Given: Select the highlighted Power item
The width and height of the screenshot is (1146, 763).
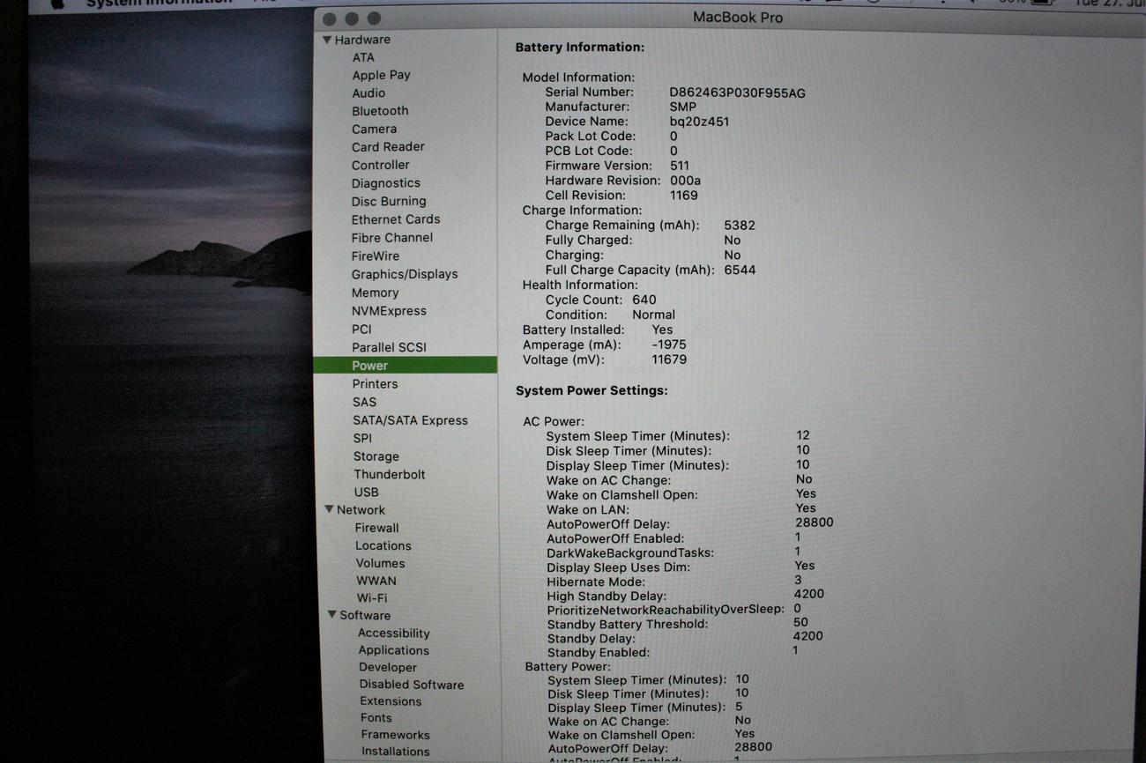Looking at the screenshot, I should (x=369, y=366).
